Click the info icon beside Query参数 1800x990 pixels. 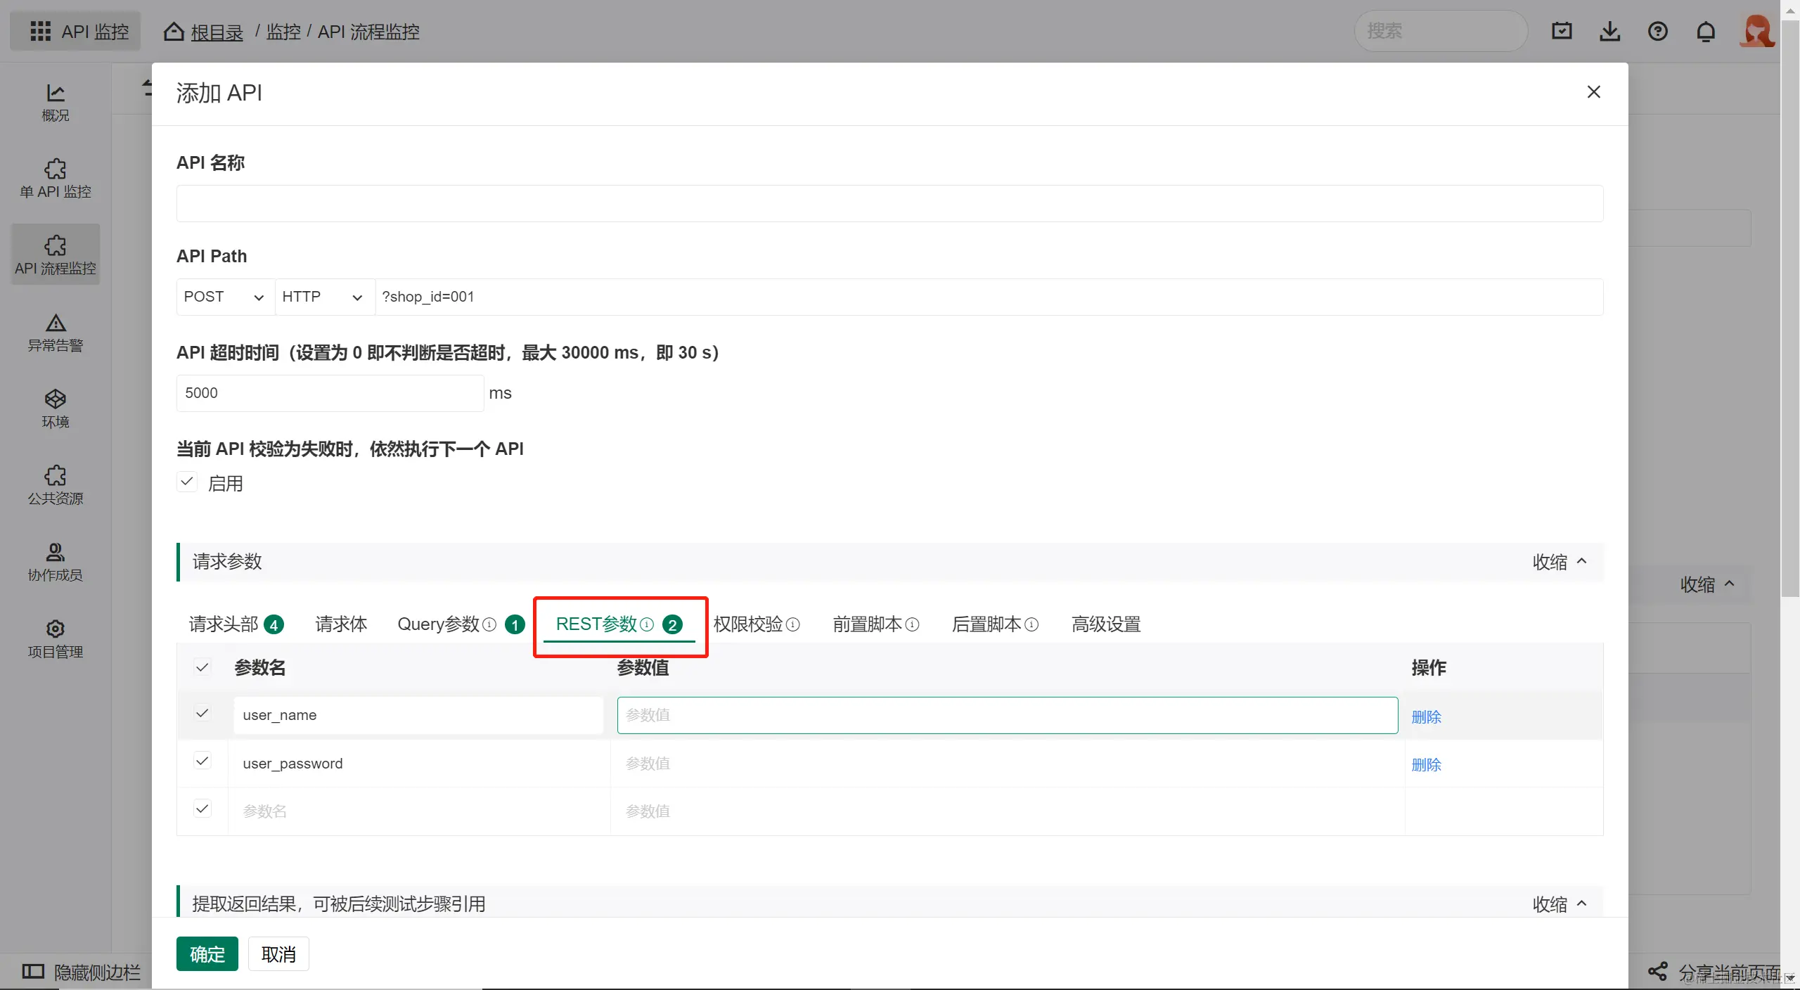tap(490, 624)
